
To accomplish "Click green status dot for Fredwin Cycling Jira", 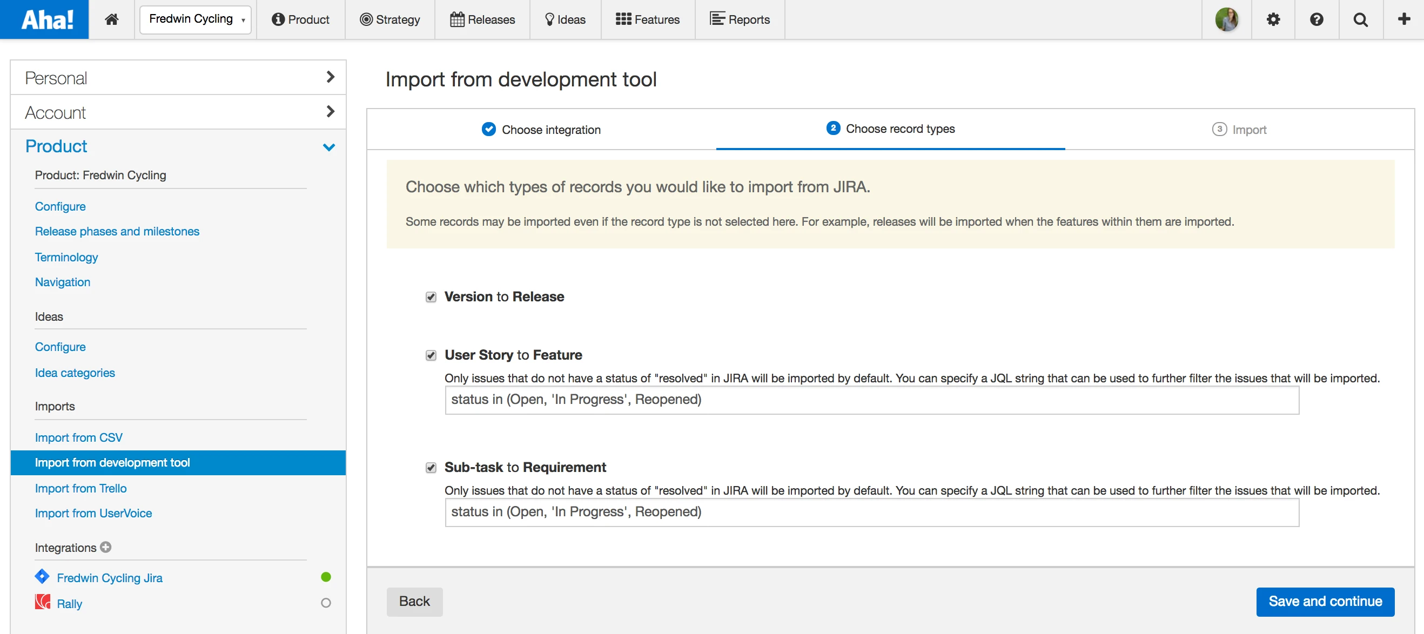I will click(x=326, y=577).
